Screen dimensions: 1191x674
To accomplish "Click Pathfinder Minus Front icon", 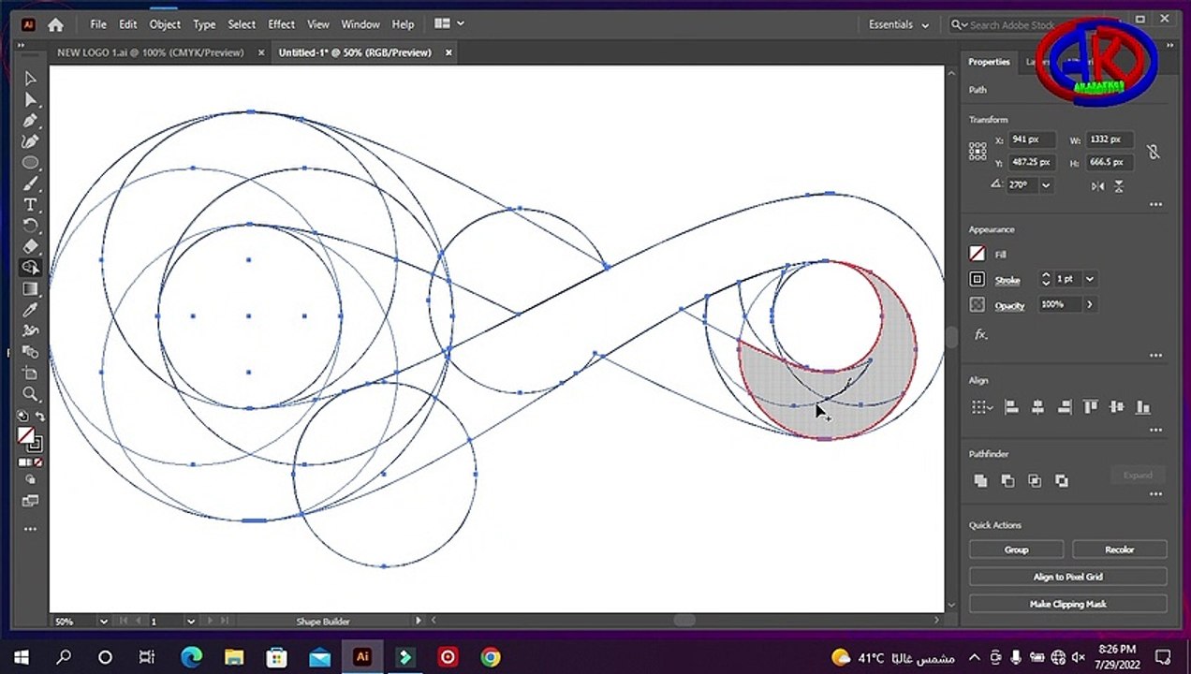I will [1007, 480].
